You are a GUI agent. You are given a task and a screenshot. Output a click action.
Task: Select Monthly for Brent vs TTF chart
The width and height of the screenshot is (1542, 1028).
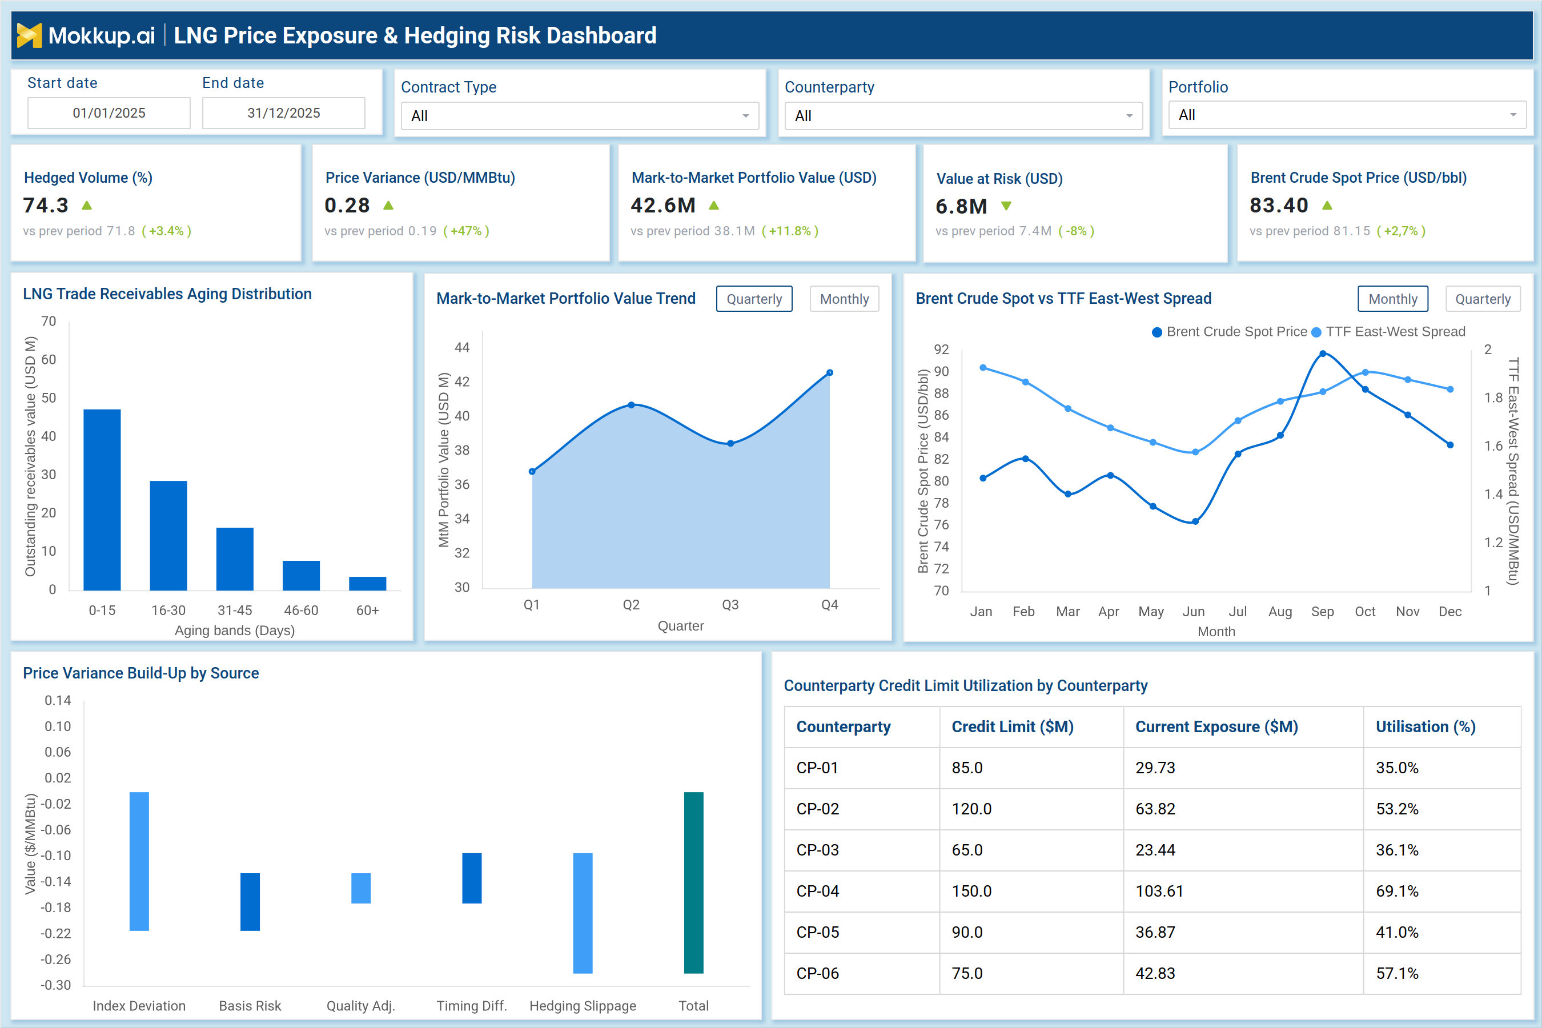[1392, 299]
